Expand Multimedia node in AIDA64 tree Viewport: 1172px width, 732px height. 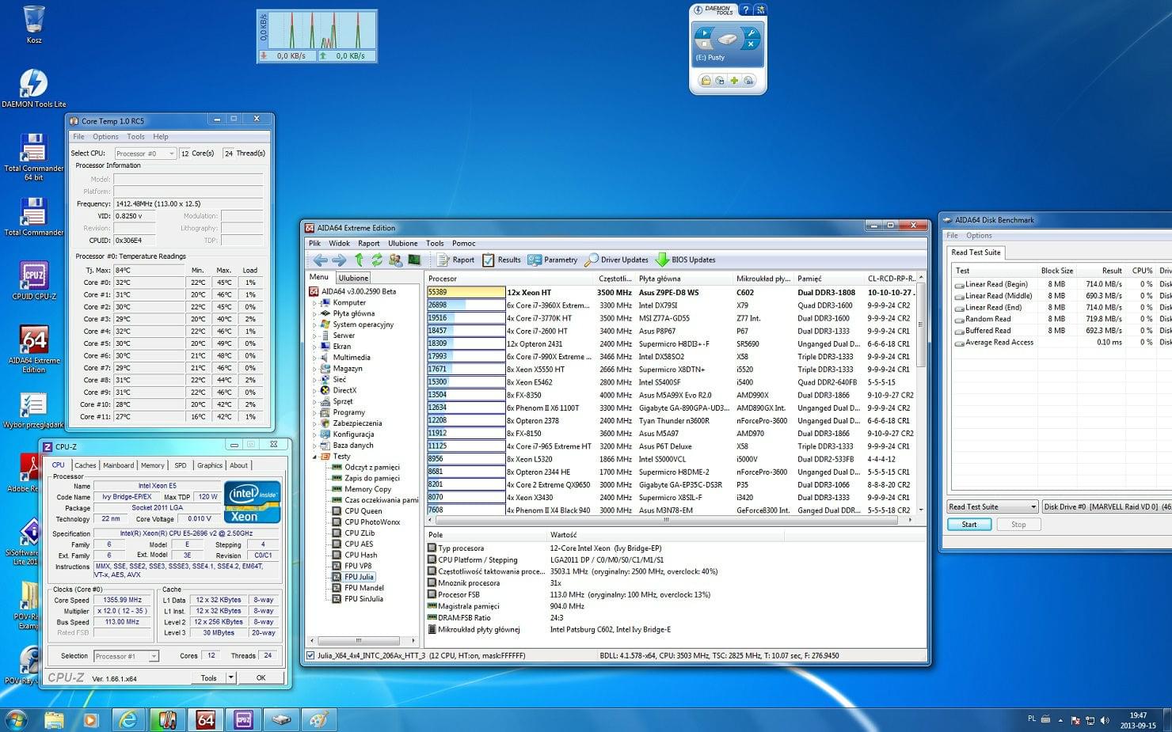click(x=314, y=357)
